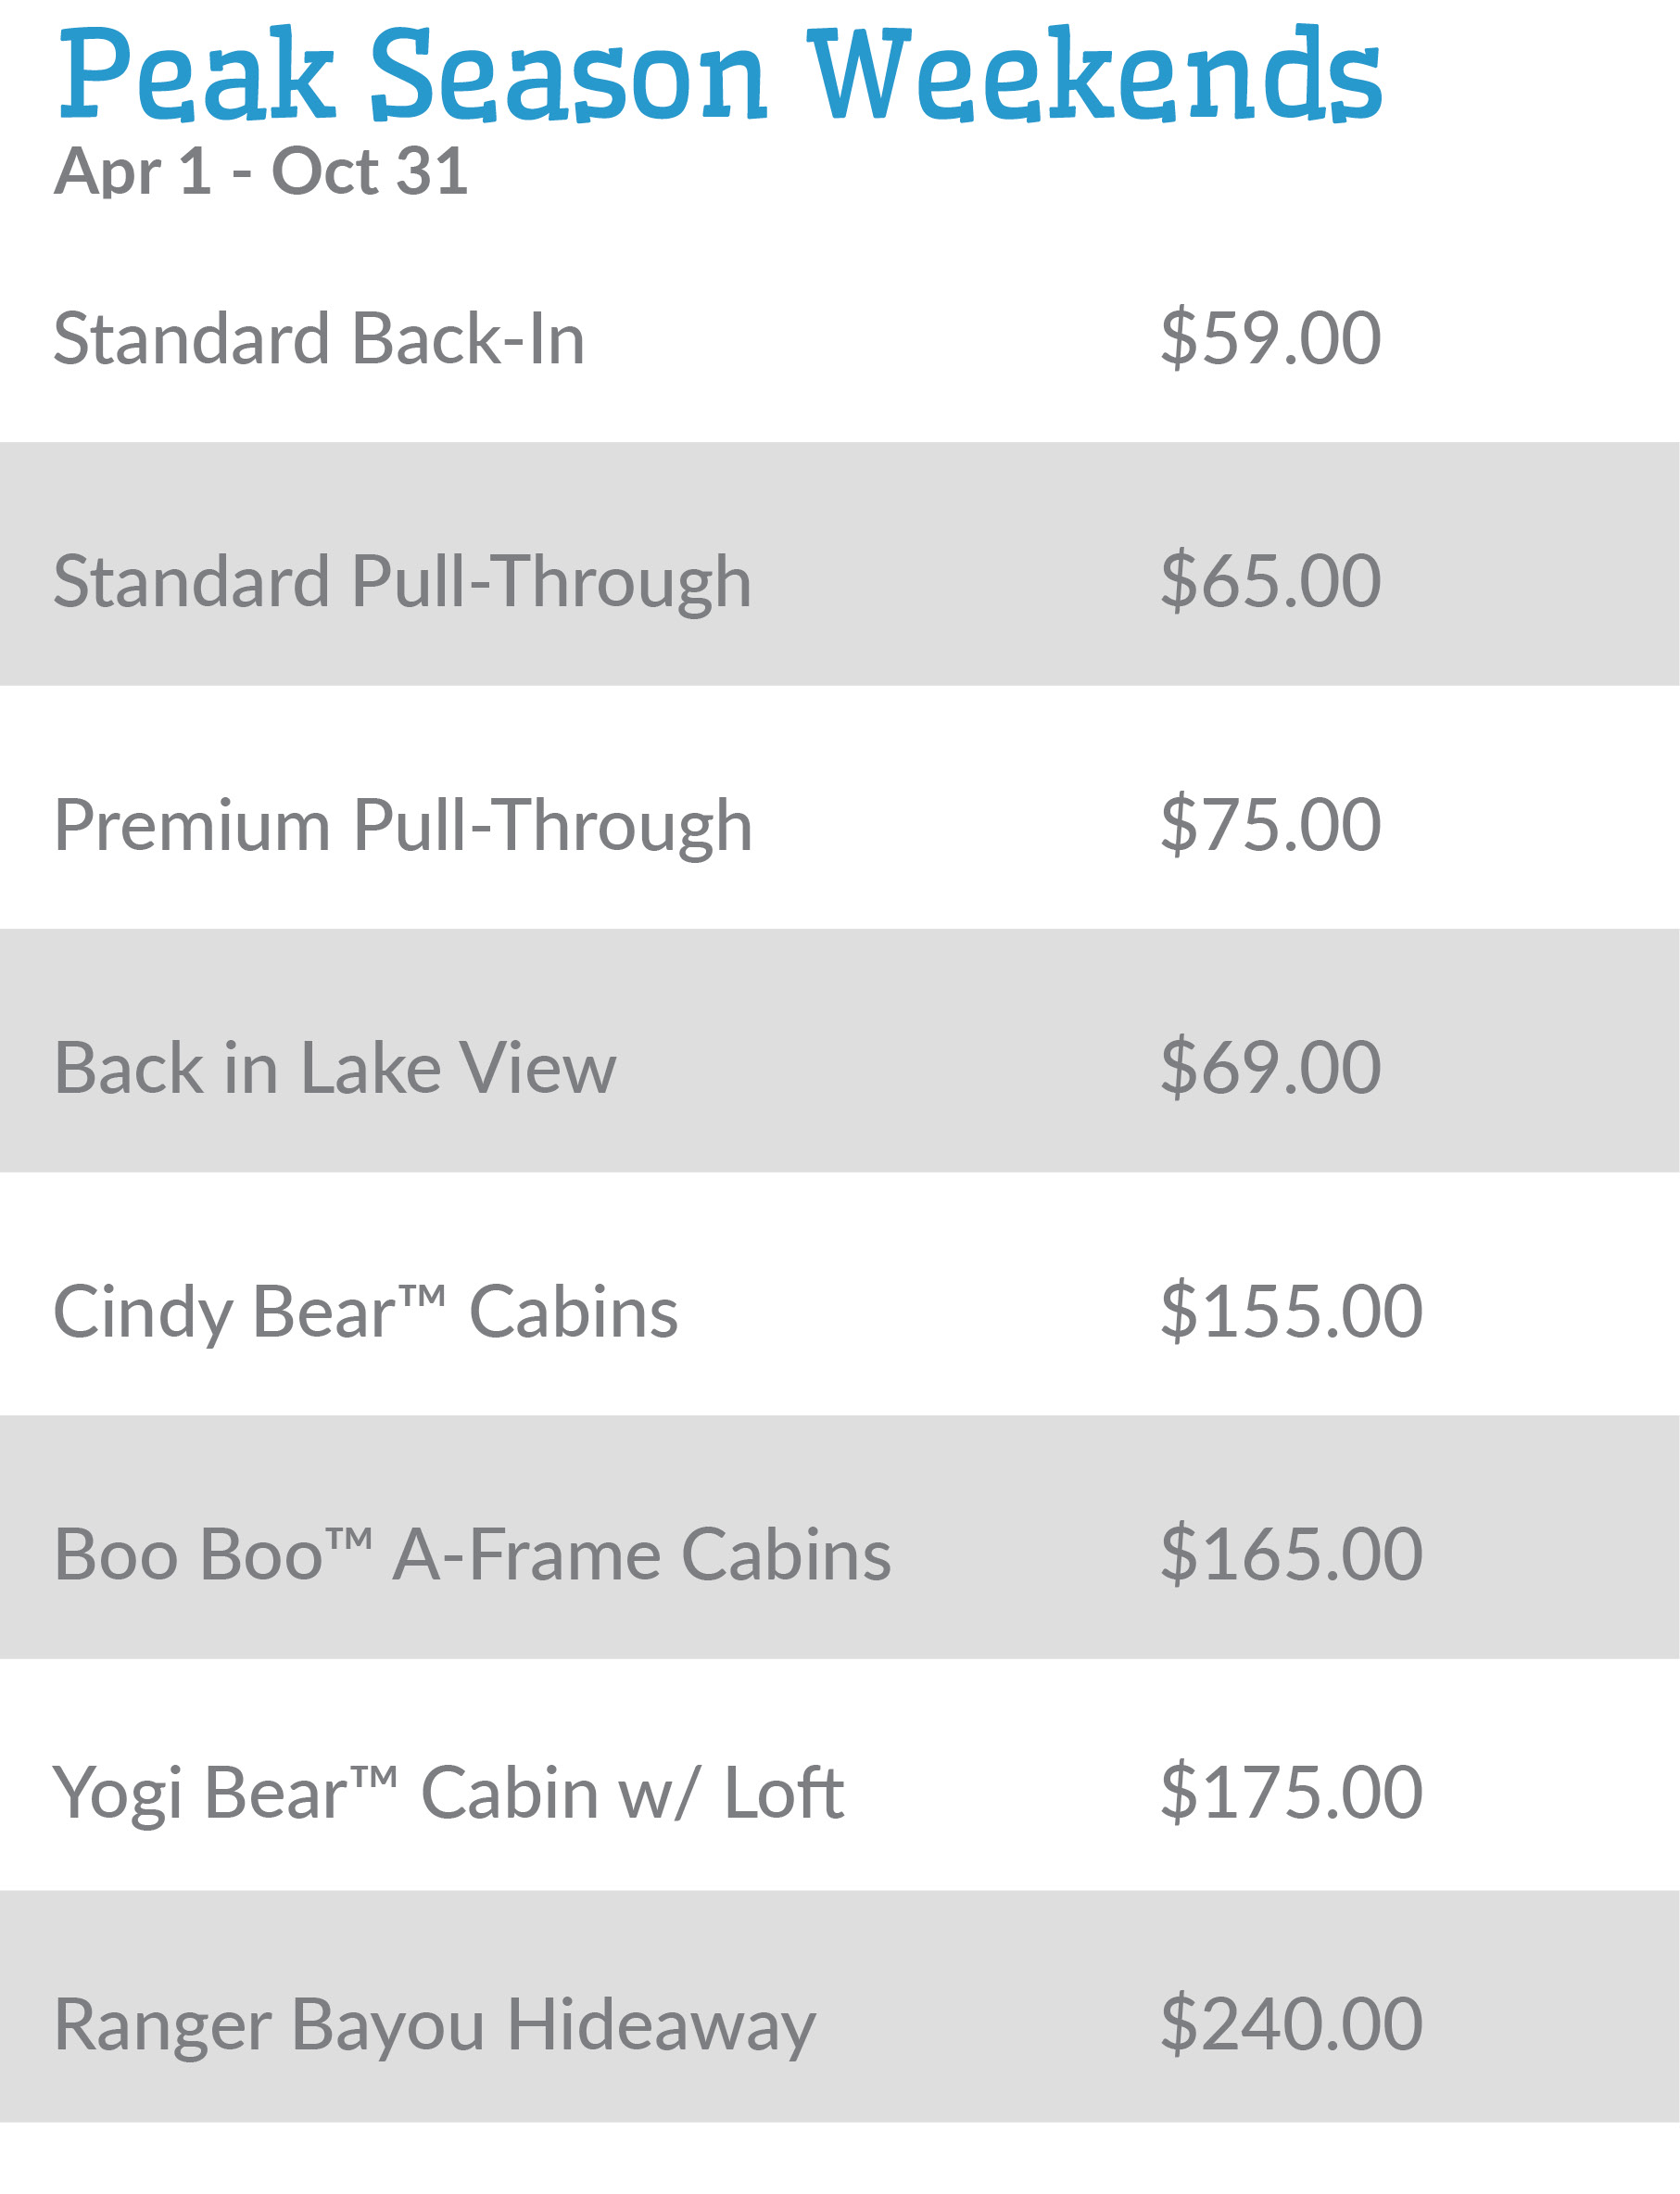This screenshot has width=1680, height=2194.
Task: Pick the Ranger Bayou Hideaway label
Action: click(435, 2026)
